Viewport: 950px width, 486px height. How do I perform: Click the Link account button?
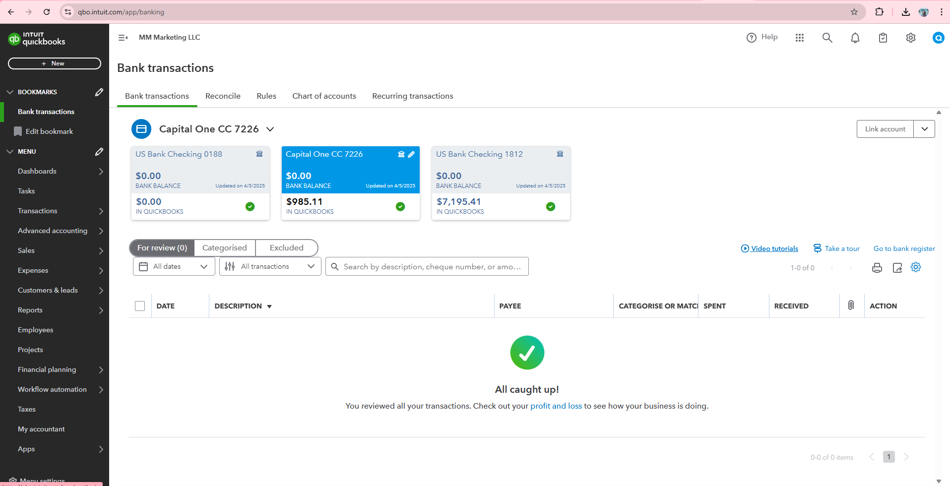pos(885,129)
